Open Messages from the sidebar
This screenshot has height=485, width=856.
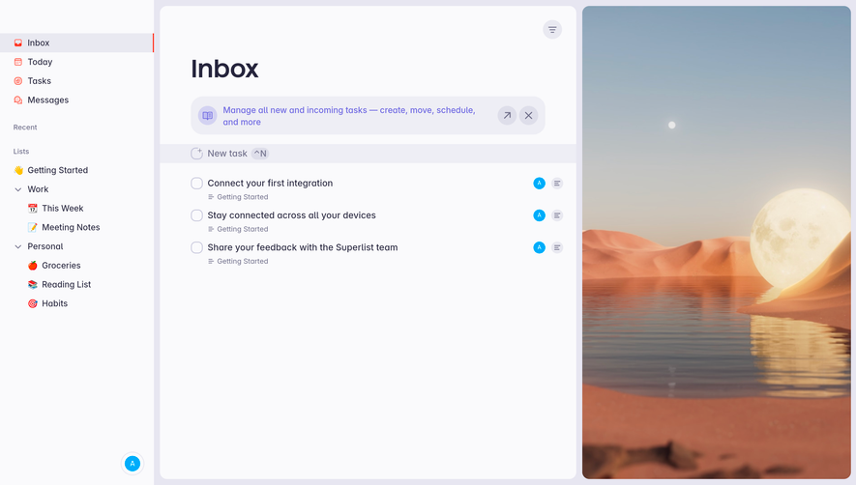coord(76,100)
